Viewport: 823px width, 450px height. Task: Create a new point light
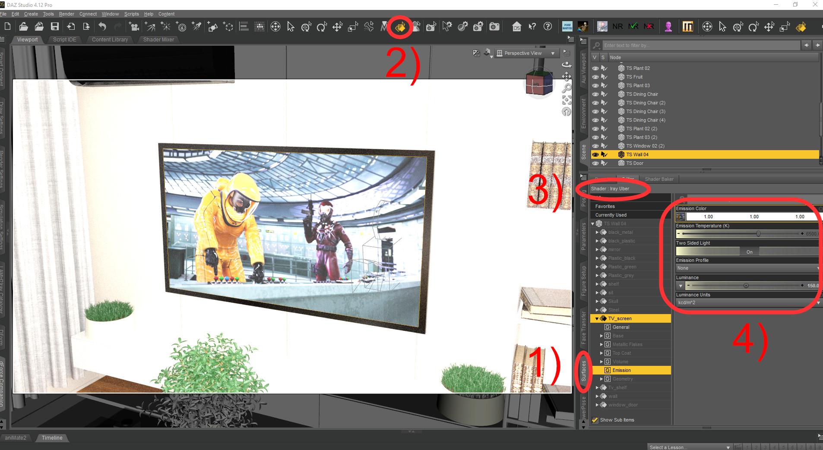(166, 27)
